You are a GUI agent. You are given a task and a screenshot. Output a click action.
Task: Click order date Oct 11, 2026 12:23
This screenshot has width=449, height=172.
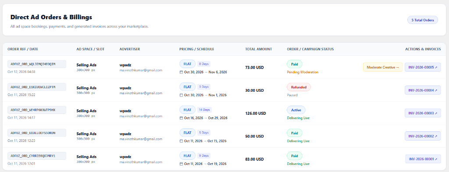click(x=21, y=141)
